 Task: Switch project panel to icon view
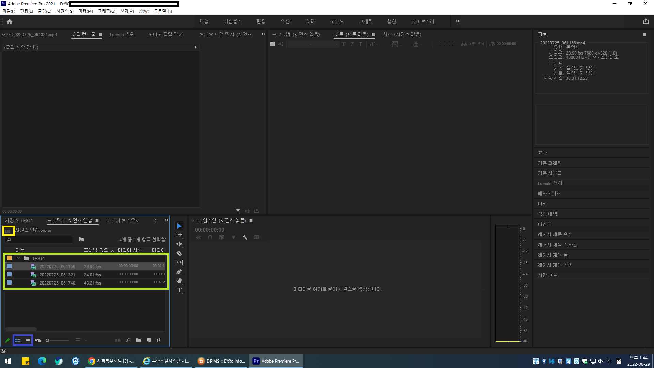(28, 340)
